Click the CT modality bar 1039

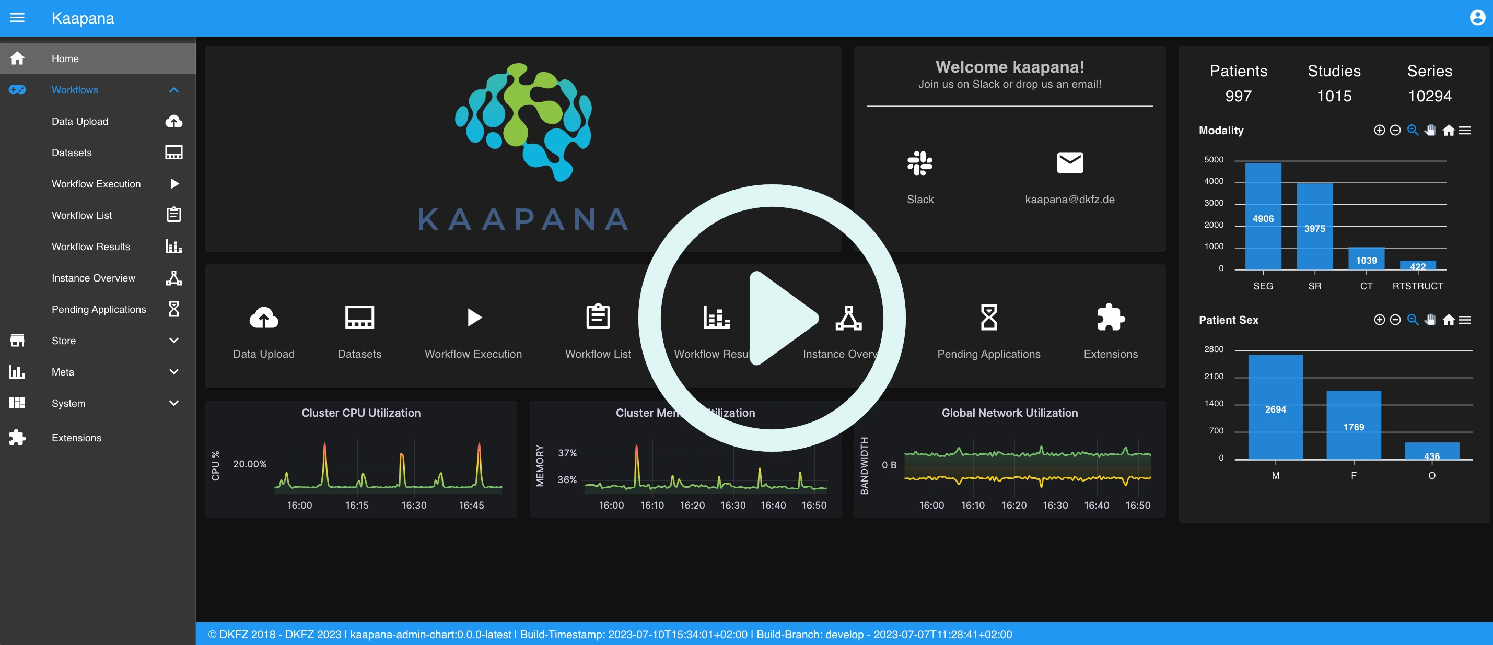(1366, 259)
